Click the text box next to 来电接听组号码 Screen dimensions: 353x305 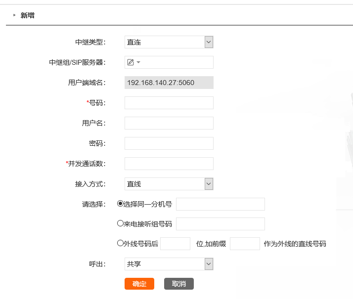(221, 224)
